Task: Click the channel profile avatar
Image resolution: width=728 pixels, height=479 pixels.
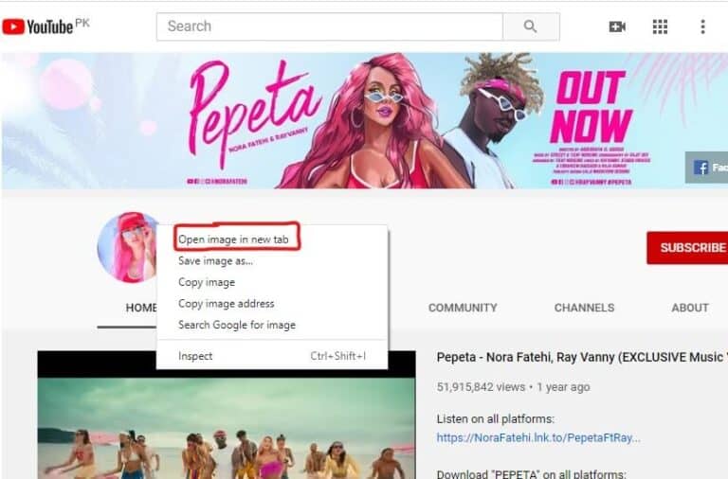Action: click(x=128, y=247)
